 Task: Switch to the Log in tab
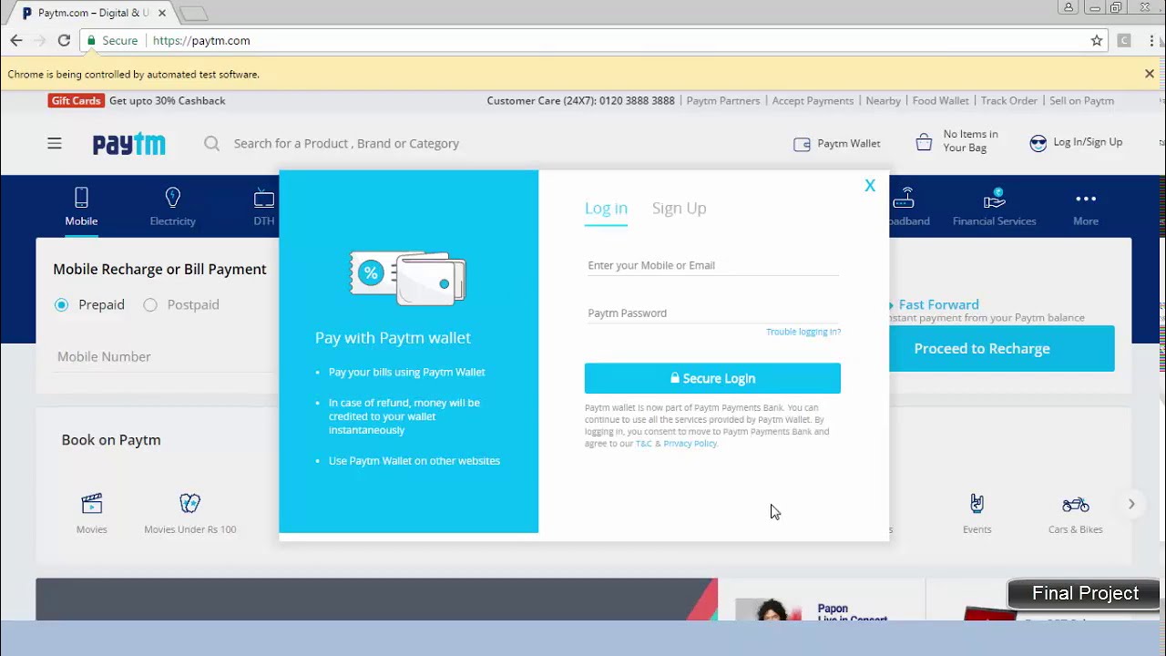pos(606,208)
